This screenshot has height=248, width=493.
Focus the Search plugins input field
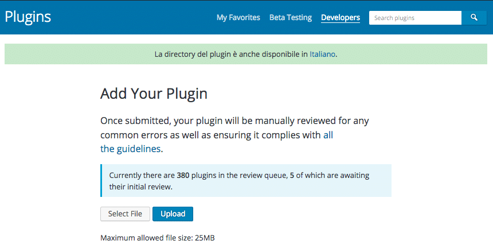pyautogui.click(x=415, y=18)
